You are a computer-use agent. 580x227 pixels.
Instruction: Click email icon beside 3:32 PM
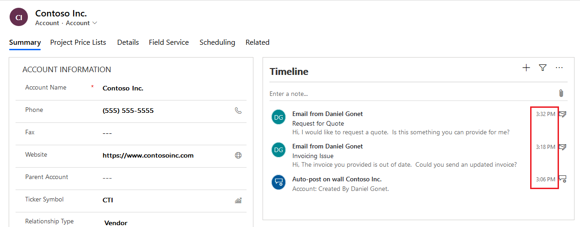coord(563,114)
